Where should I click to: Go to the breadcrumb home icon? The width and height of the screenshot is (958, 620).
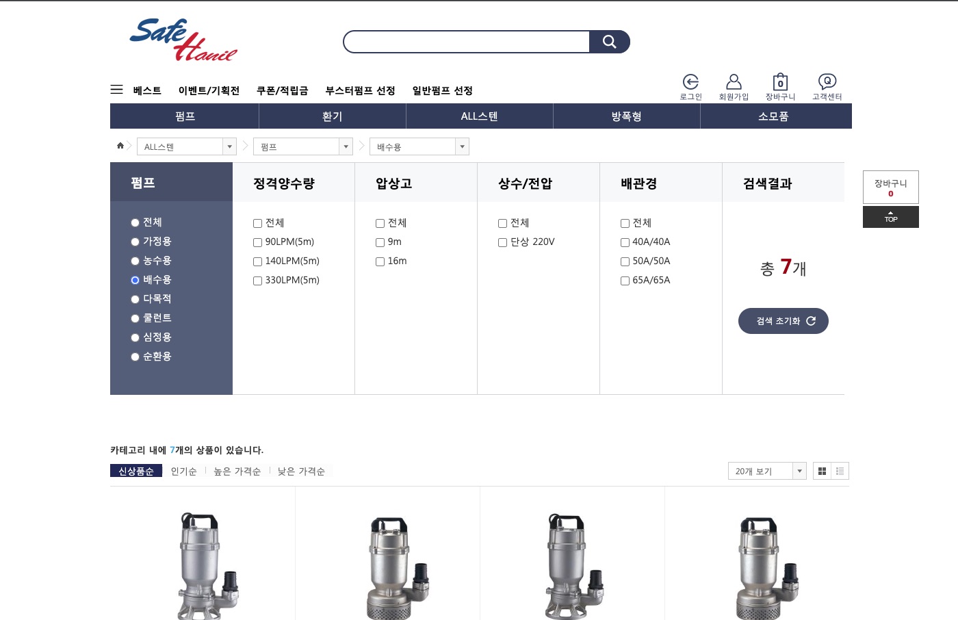point(120,146)
